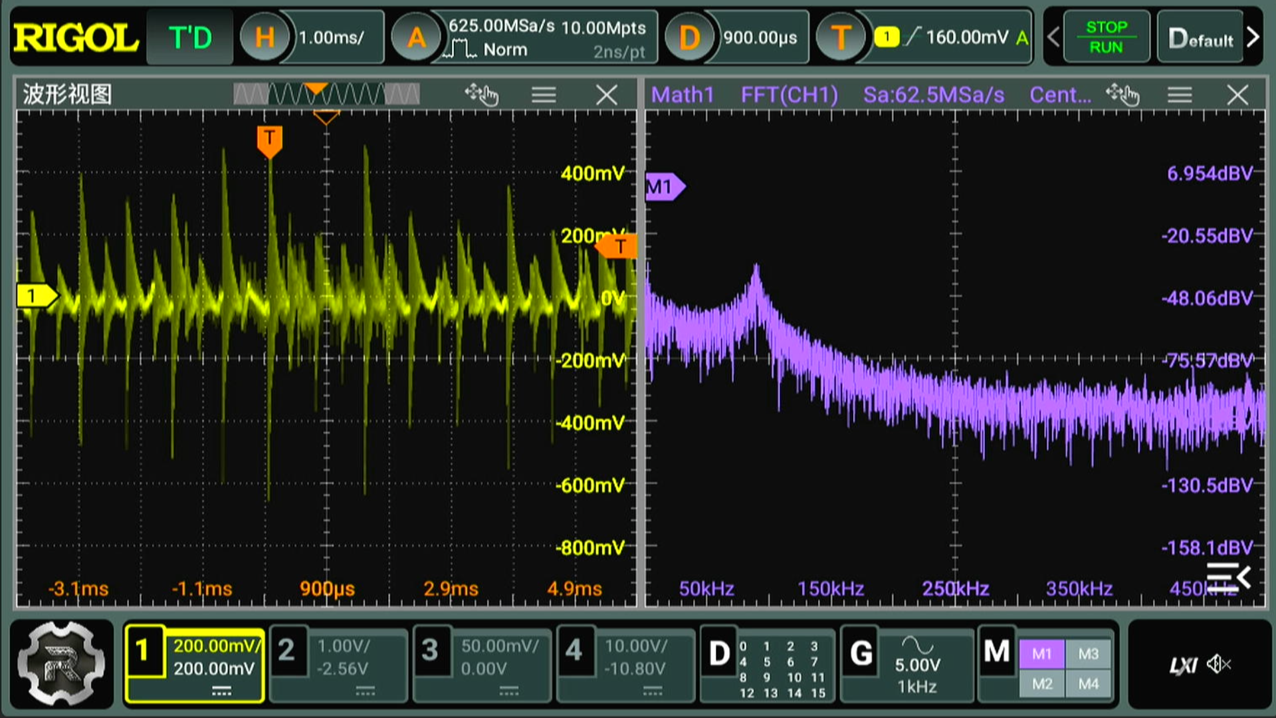Open the Rigol gear navigation menu
This screenshot has height=718, width=1276.
tap(61, 663)
